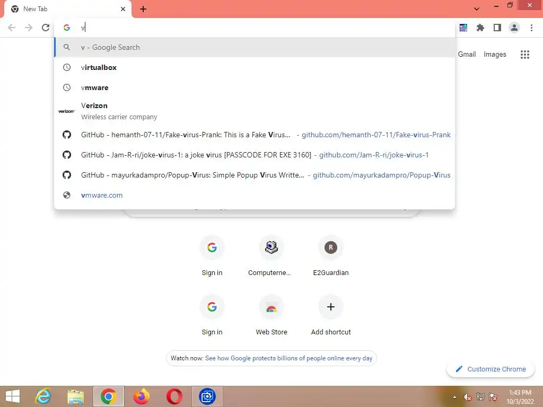Open the Images link

point(495,55)
